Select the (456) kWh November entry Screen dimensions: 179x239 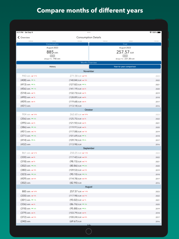coord(25,89)
